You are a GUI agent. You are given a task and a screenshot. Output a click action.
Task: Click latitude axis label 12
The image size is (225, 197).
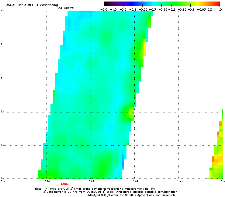tap(2, 145)
